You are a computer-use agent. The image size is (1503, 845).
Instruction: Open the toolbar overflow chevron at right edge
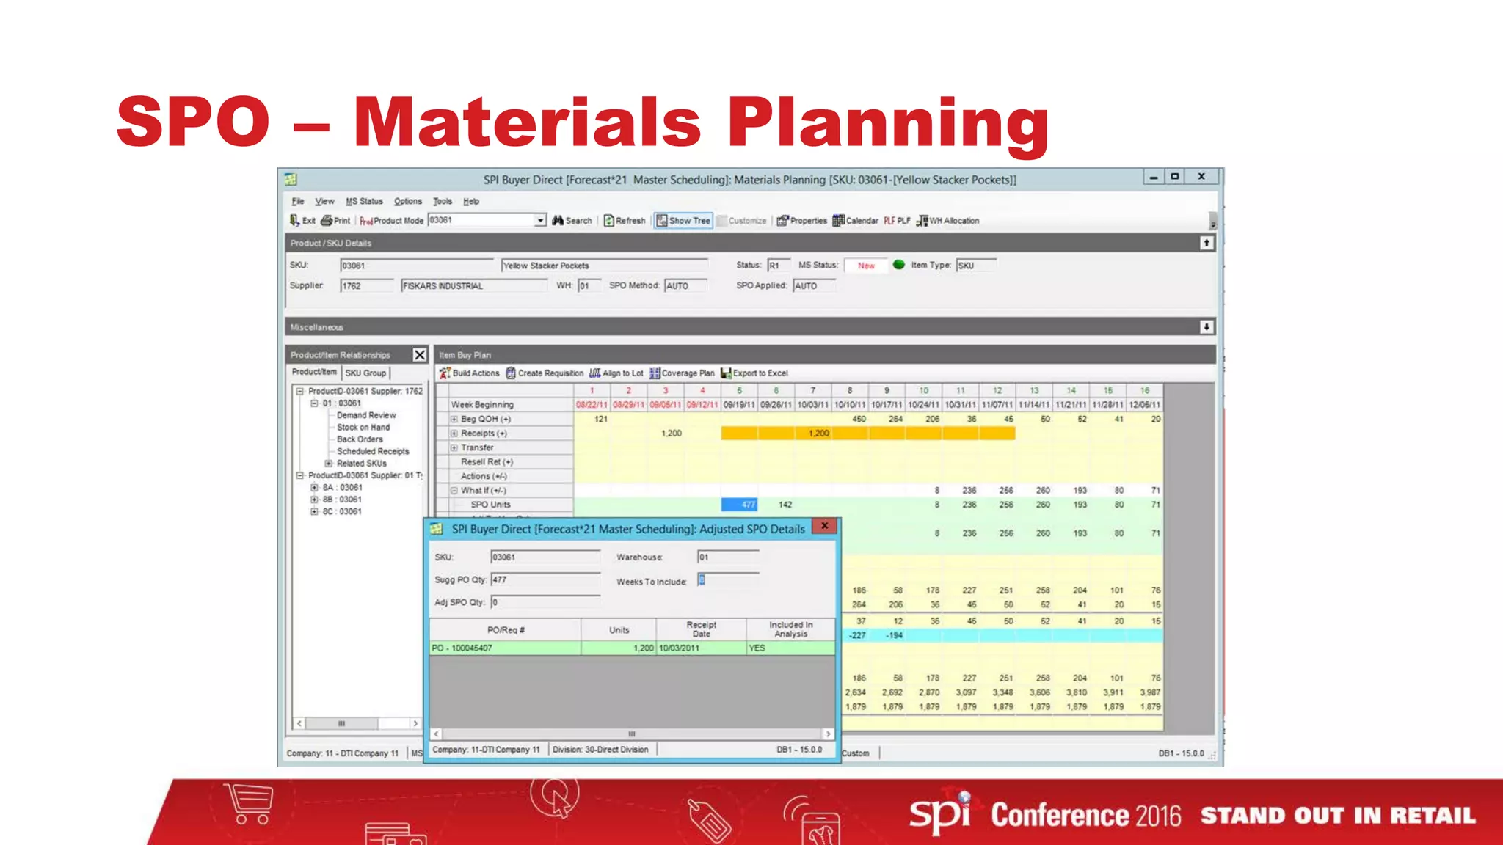click(1213, 222)
